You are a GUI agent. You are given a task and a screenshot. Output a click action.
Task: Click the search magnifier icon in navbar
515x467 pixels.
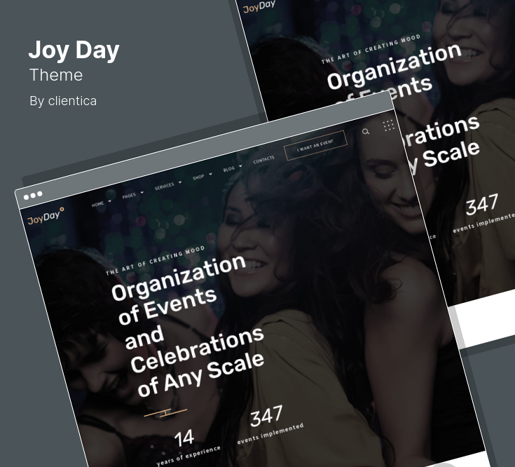click(x=366, y=131)
